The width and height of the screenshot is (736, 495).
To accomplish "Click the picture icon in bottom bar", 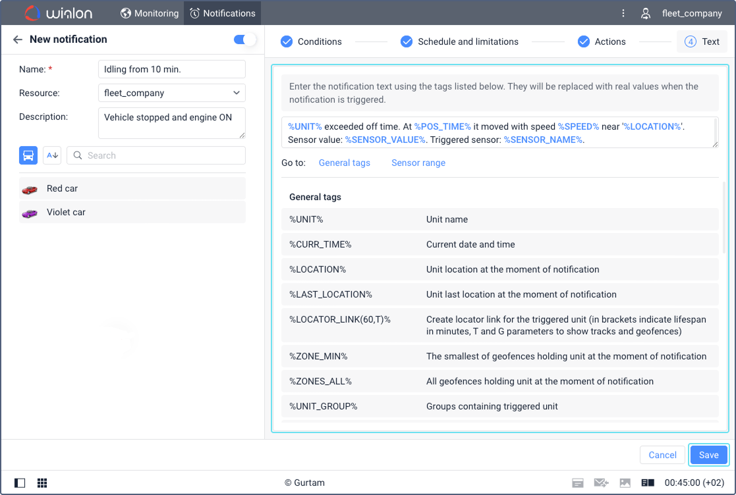I will (625, 483).
